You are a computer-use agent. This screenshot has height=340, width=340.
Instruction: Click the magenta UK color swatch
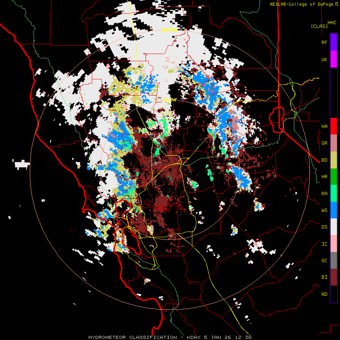click(x=334, y=59)
